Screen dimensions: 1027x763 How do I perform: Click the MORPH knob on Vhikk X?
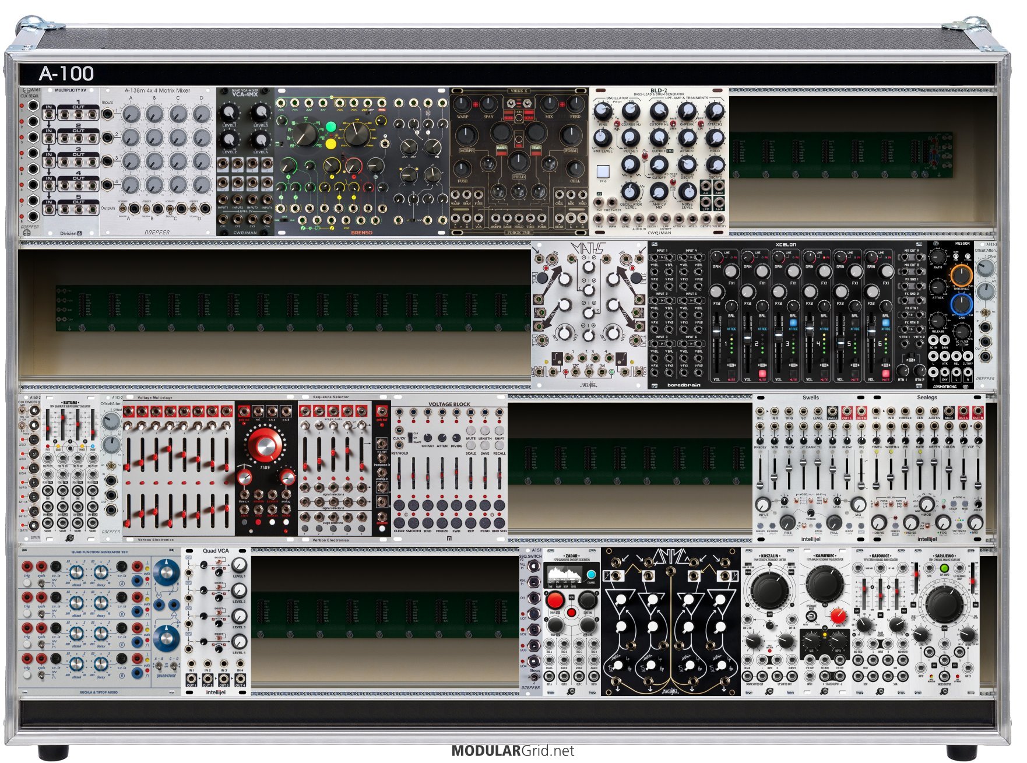466,136
